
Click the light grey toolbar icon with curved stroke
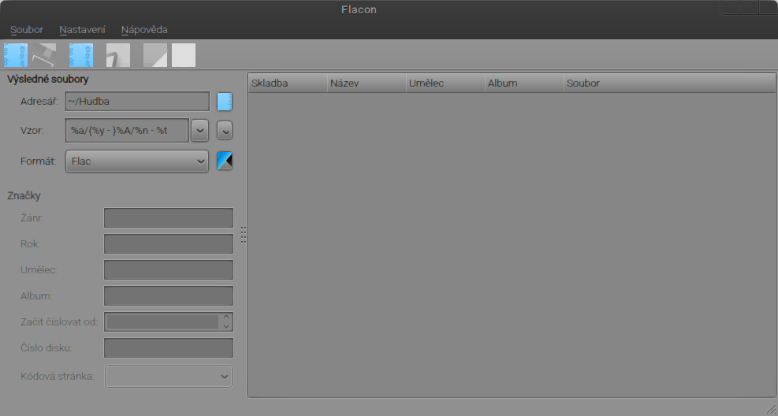pos(118,55)
